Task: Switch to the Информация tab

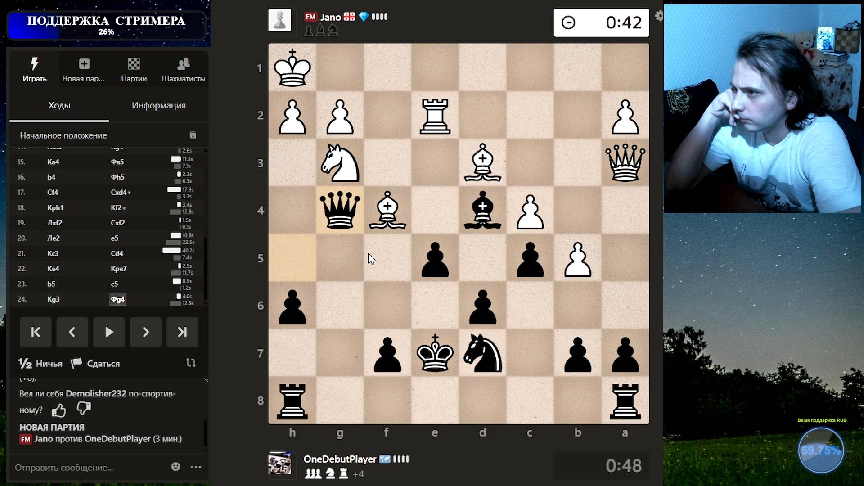Action: tap(158, 105)
